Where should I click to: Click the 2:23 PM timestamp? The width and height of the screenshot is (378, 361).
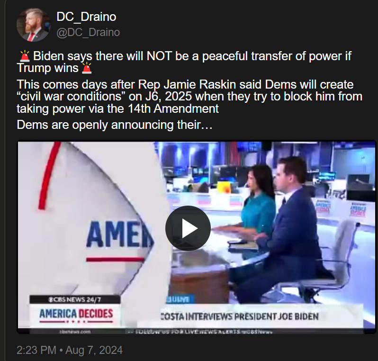36,350
